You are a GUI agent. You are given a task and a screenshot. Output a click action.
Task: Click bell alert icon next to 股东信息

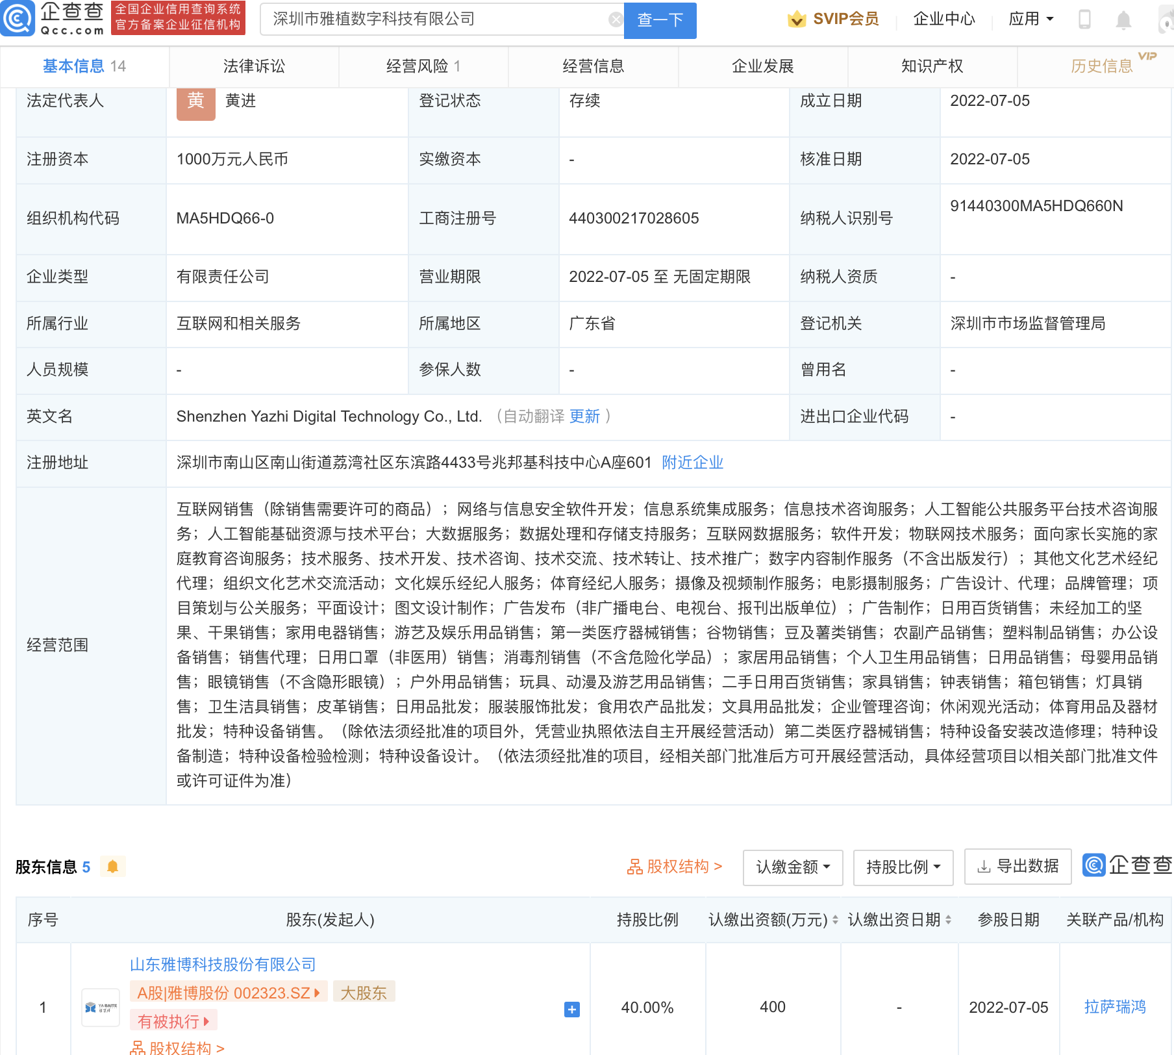click(112, 867)
